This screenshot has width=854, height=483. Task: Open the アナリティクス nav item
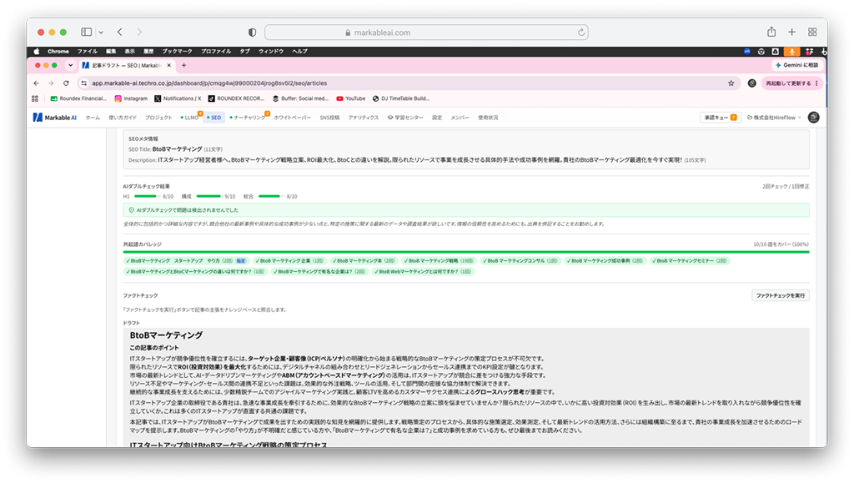(x=364, y=118)
